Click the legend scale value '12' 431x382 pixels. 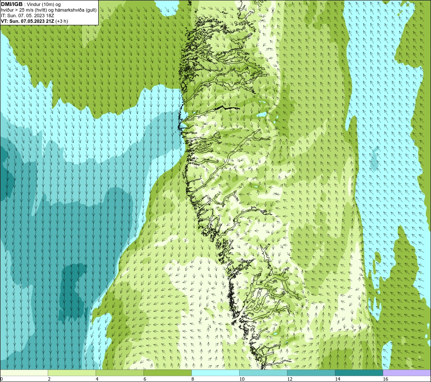coord(290,379)
